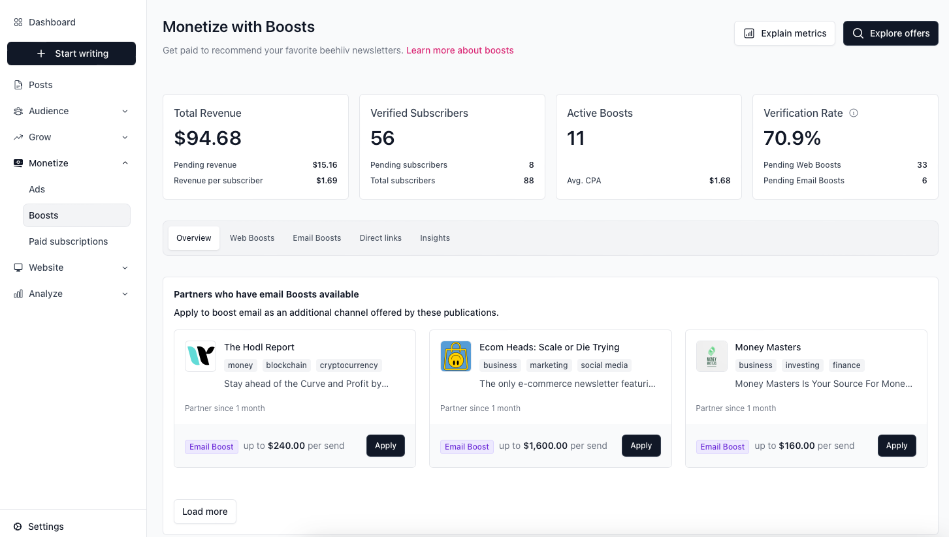Image resolution: width=949 pixels, height=537 pixels.
Task: Apply to The Hodl Report email boost
Action: [385, 446]
